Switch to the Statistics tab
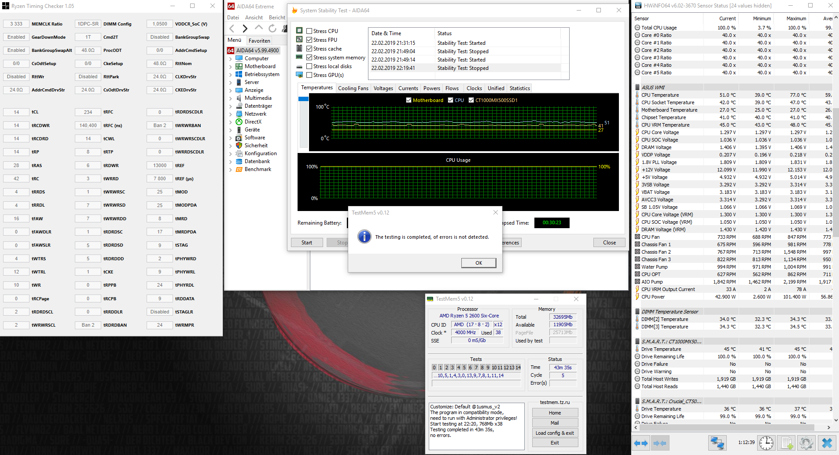 pos(520,88)
